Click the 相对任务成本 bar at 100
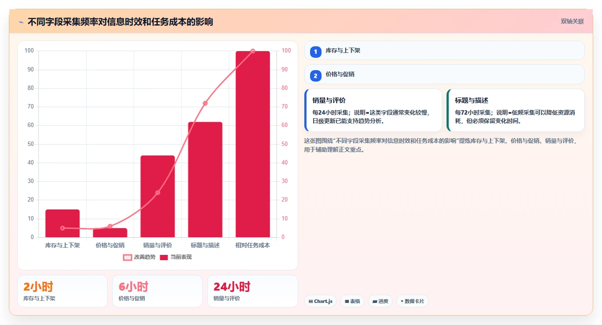 point(253,144)
